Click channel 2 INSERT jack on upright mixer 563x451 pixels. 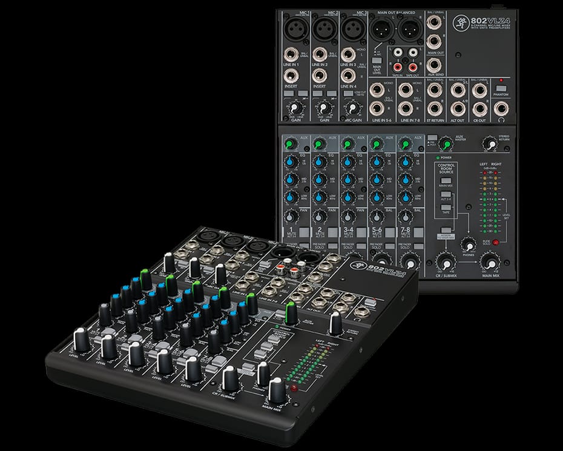point(320,76)
